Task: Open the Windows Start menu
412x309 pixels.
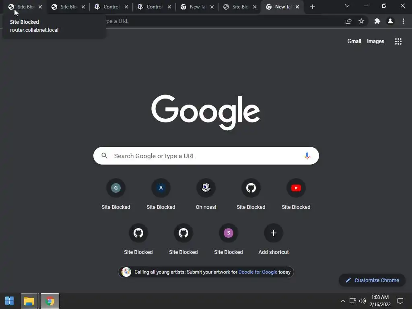Action: pos(10,301)
